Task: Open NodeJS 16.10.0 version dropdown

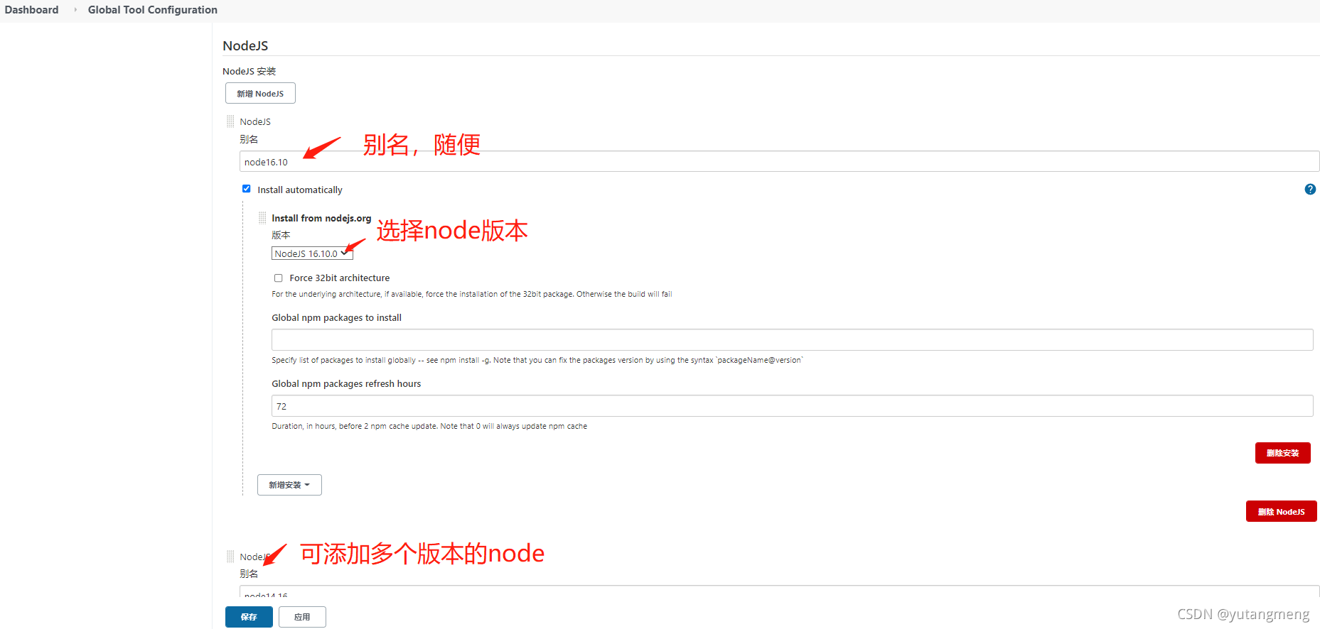Action: coord(312,253)
